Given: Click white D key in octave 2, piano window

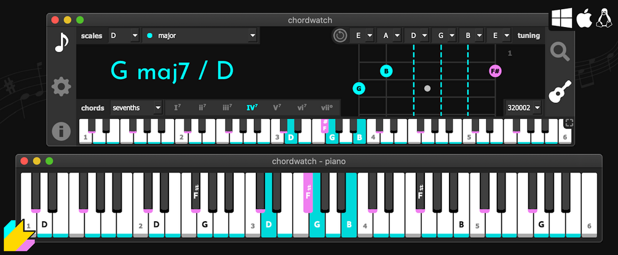Looking at the screenshot, I should 156,224.
